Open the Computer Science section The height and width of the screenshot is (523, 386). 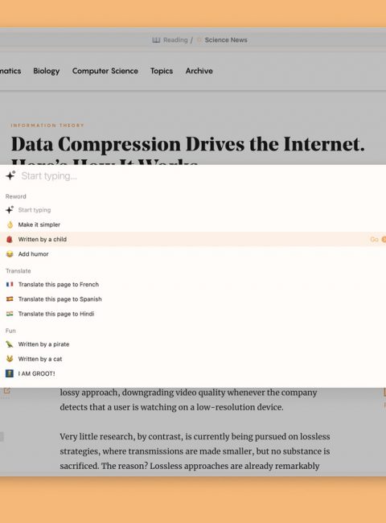coord(105,71)
